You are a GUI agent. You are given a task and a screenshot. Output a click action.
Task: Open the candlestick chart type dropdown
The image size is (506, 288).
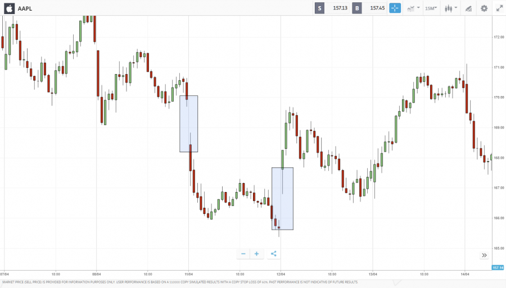(x=451, y=8)
